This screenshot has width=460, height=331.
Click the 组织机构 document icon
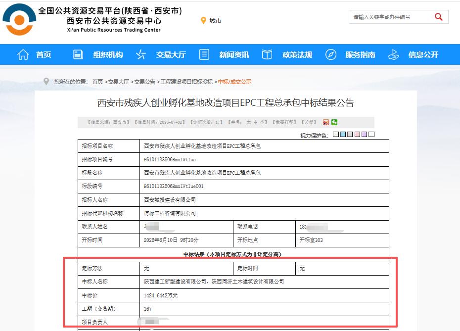pos(78,54)
